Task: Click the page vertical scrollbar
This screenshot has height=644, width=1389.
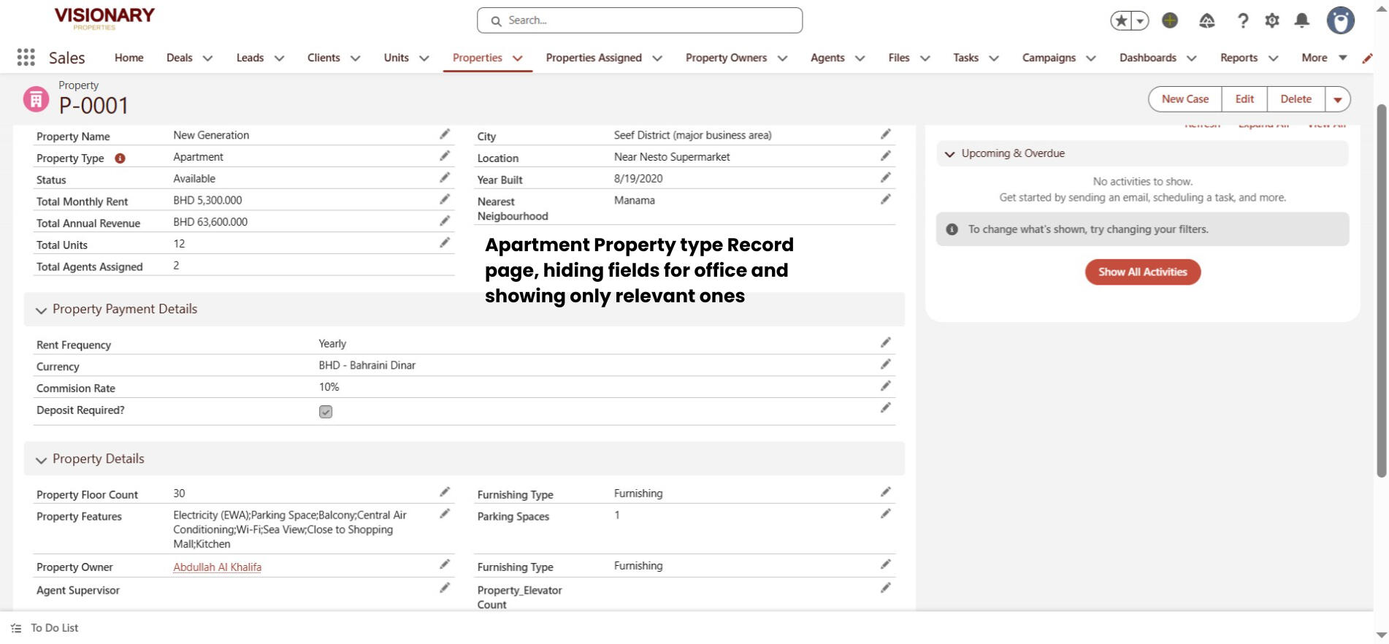Action: 1380,292
